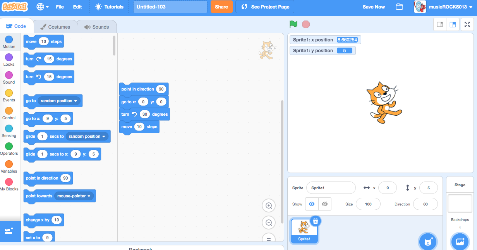Open the Edit menu

[x=77, y=7]
